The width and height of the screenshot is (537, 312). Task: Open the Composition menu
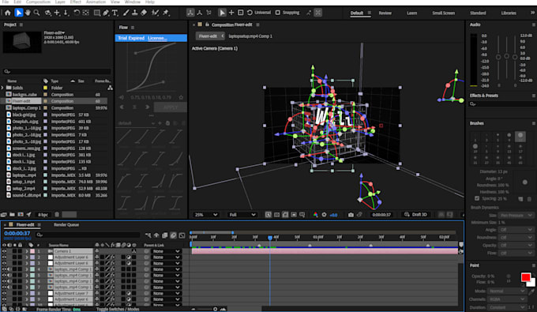38,2
